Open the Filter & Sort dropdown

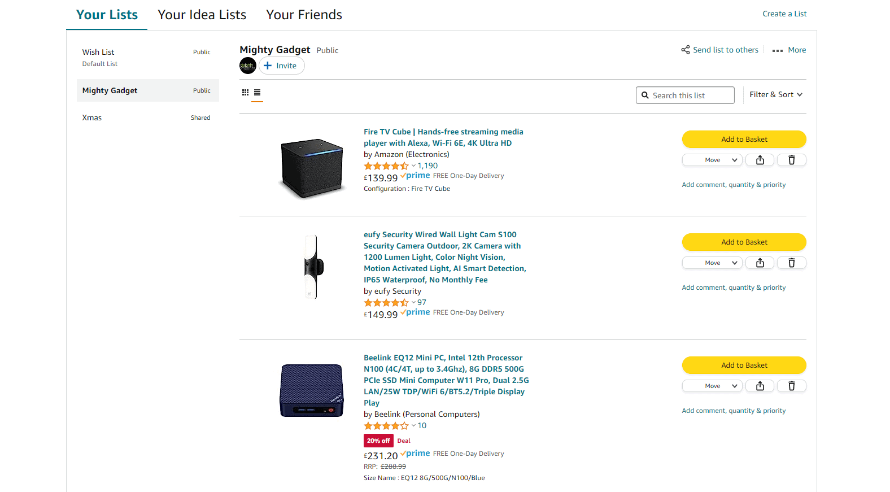776,94
